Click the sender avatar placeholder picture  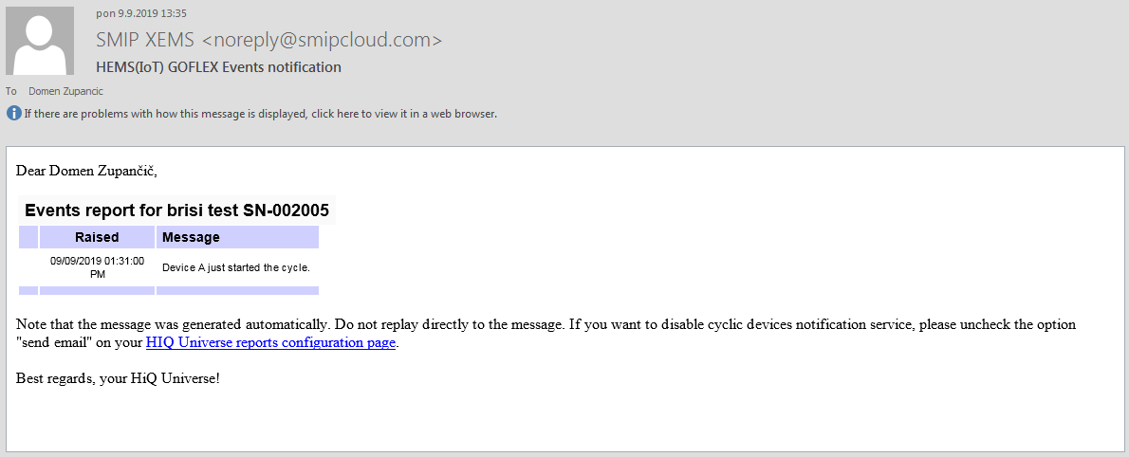point(40,41)
